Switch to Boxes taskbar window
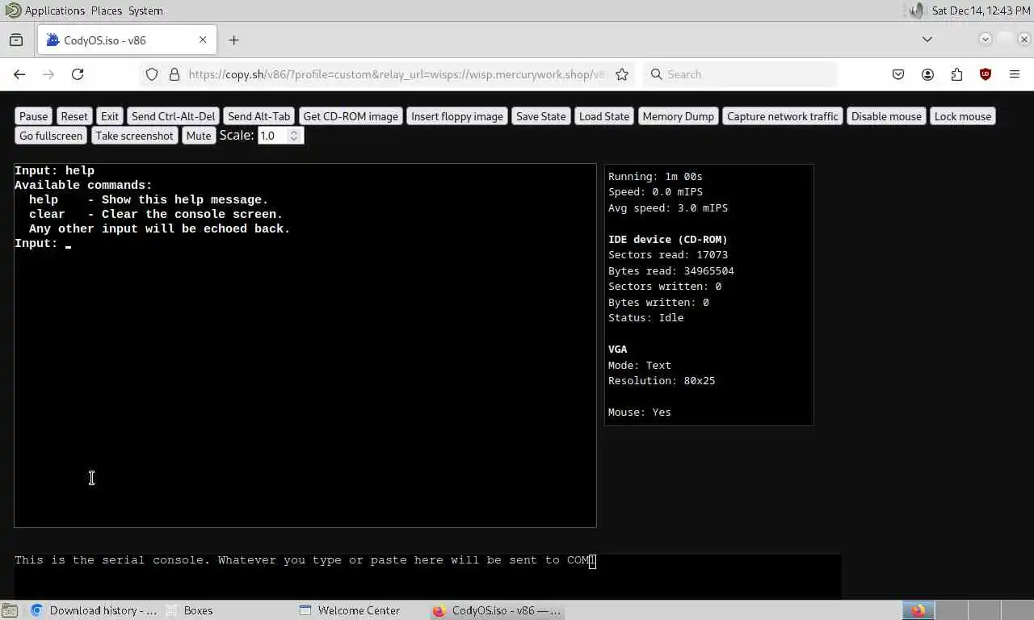1034x620 pixels. [x=190, y=610]
